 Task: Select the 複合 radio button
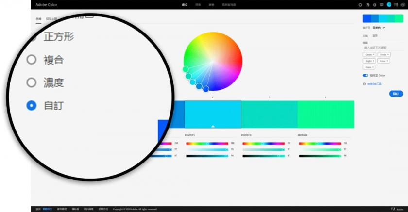tap(32, 60)
